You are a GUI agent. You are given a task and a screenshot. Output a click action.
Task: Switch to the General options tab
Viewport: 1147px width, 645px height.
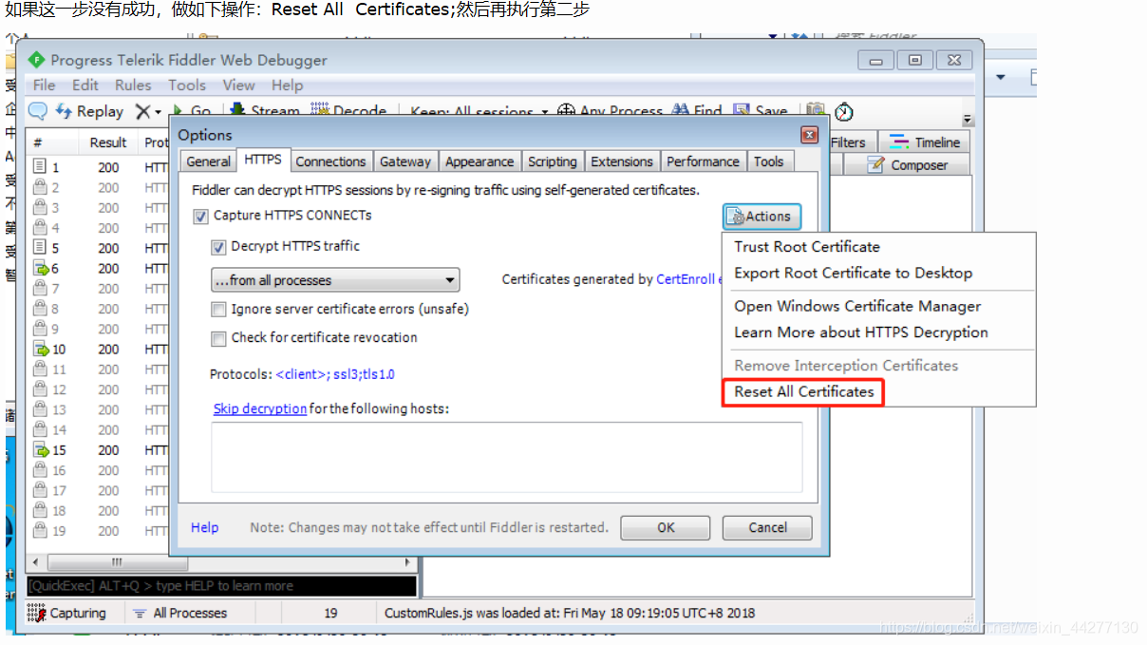208,161
